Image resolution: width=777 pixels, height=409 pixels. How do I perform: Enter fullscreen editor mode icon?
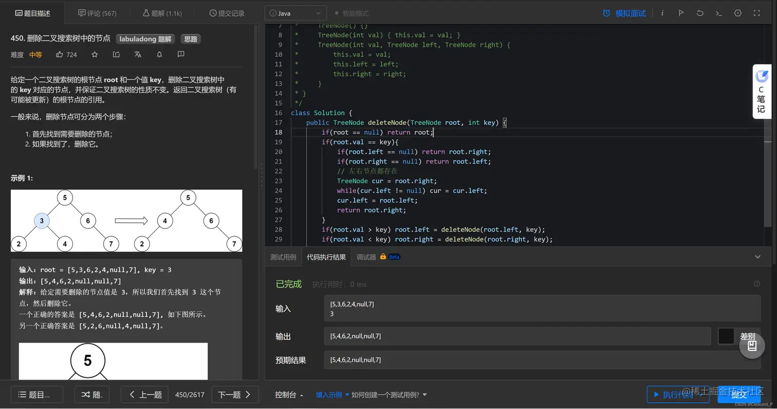tap(757, 13)
